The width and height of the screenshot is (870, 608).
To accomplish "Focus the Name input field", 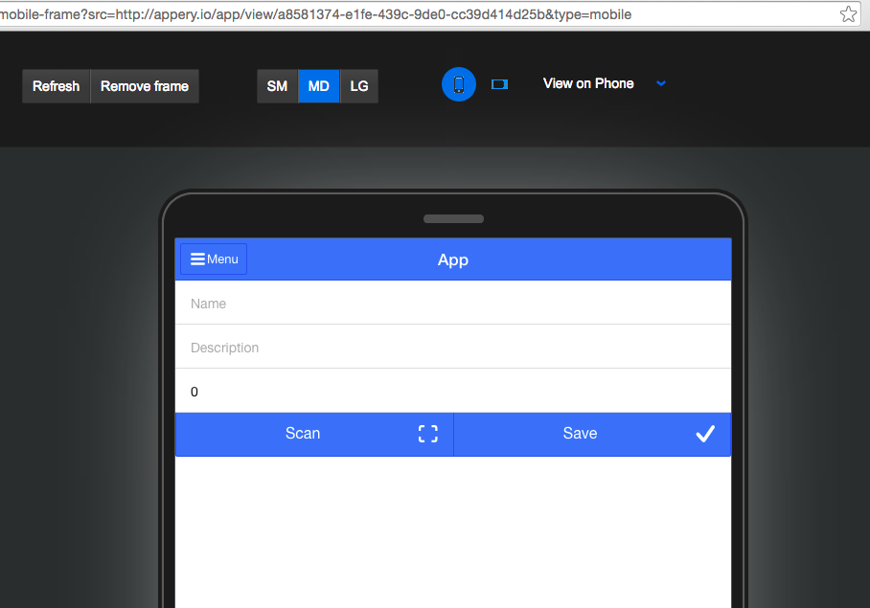I will click(x=452, y=304).
